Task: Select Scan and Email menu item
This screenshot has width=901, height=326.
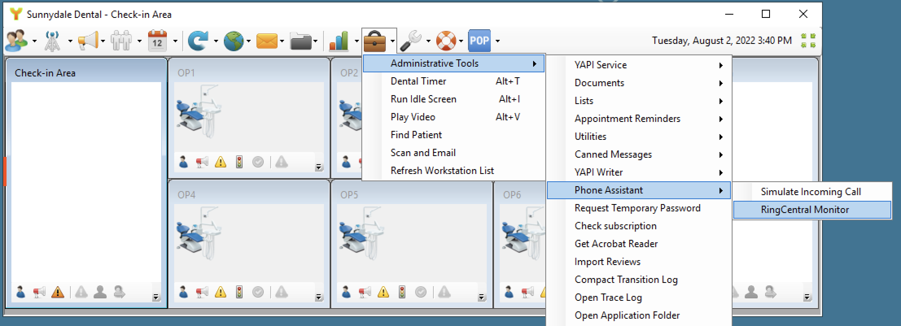Action: (x=453, y=153)
